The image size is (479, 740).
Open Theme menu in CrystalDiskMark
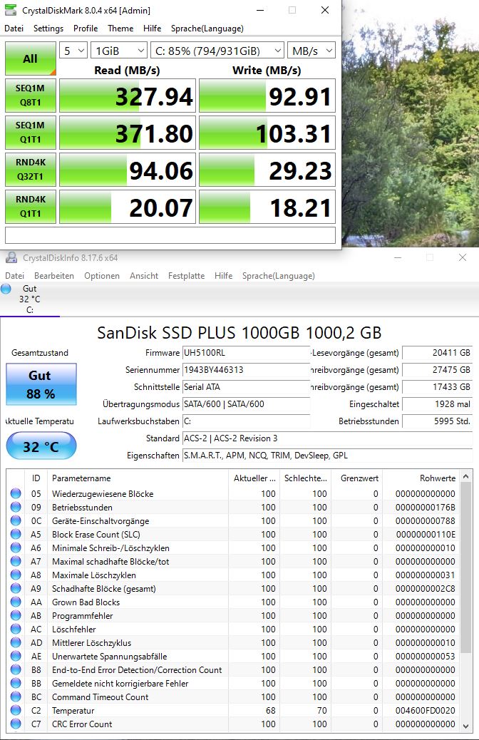(120, 29)
